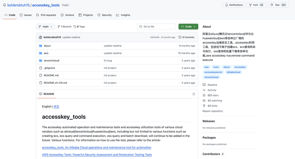
Task: Open the green Code dropdown button
Action: [188, 26]
